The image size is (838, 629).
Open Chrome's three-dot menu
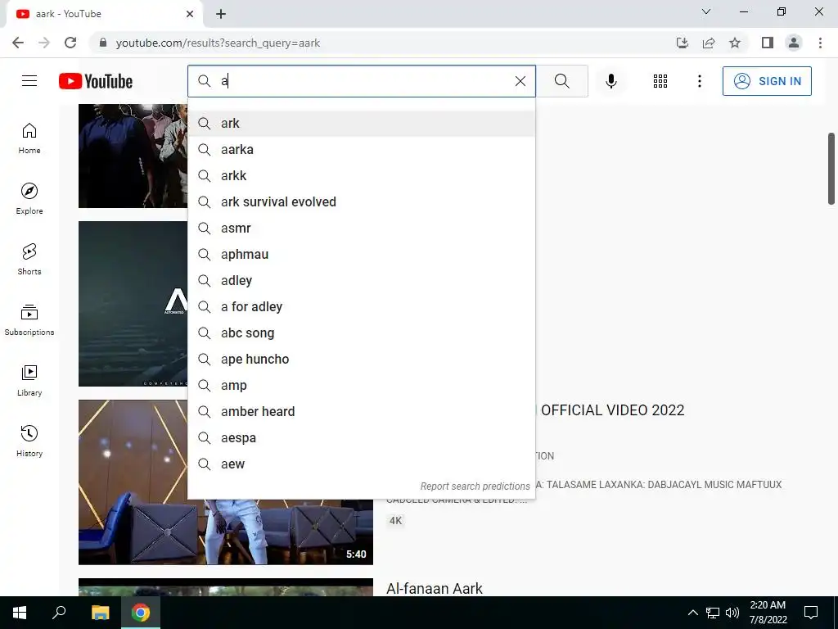(x=820, y=43)
